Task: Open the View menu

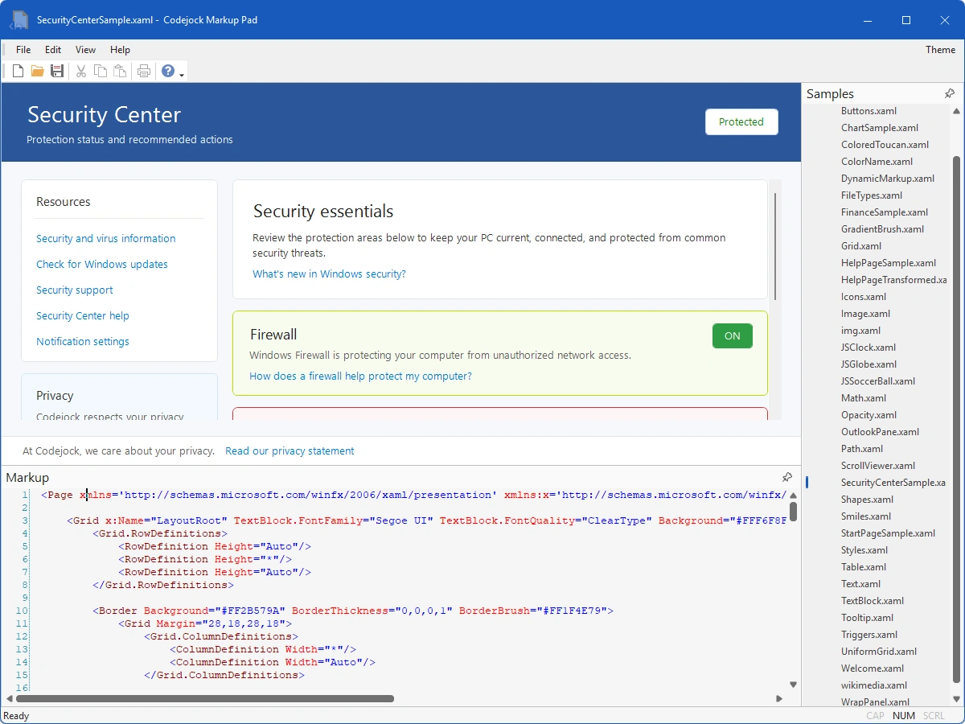Action: 85,50
